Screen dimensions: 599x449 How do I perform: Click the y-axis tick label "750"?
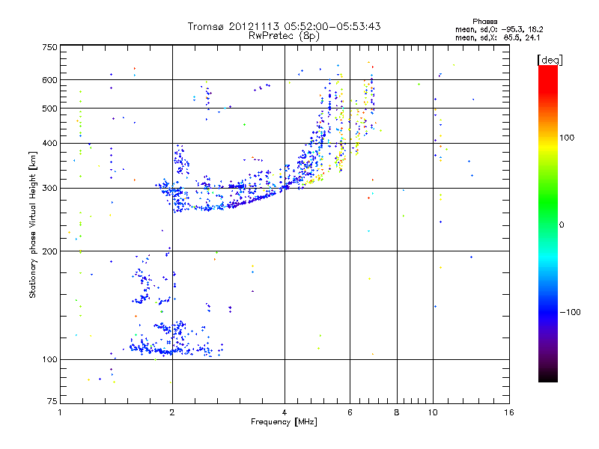49,47
